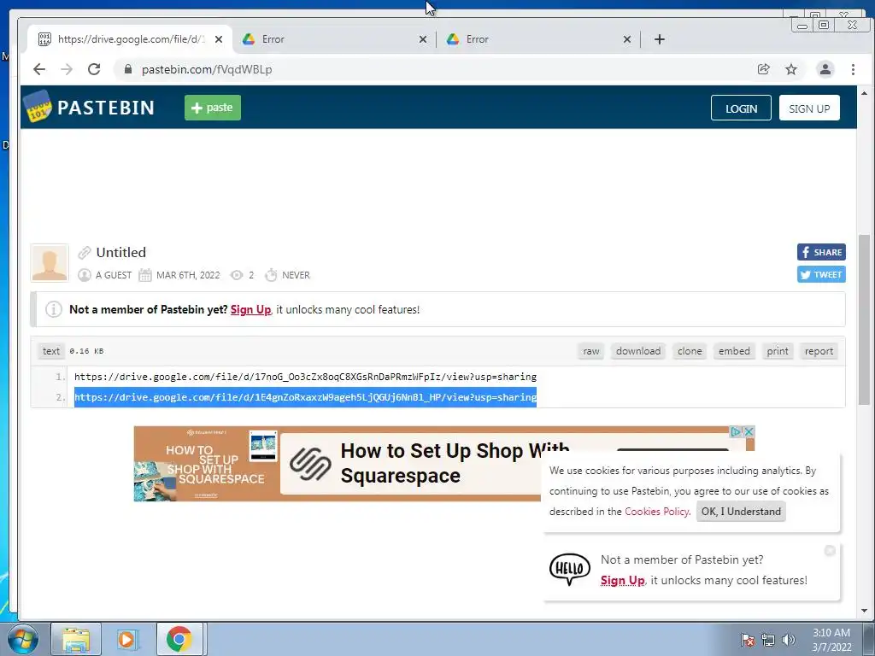Reload the Pastebin page
Viewport: 875px width, 656px height.
coord(94,69)
